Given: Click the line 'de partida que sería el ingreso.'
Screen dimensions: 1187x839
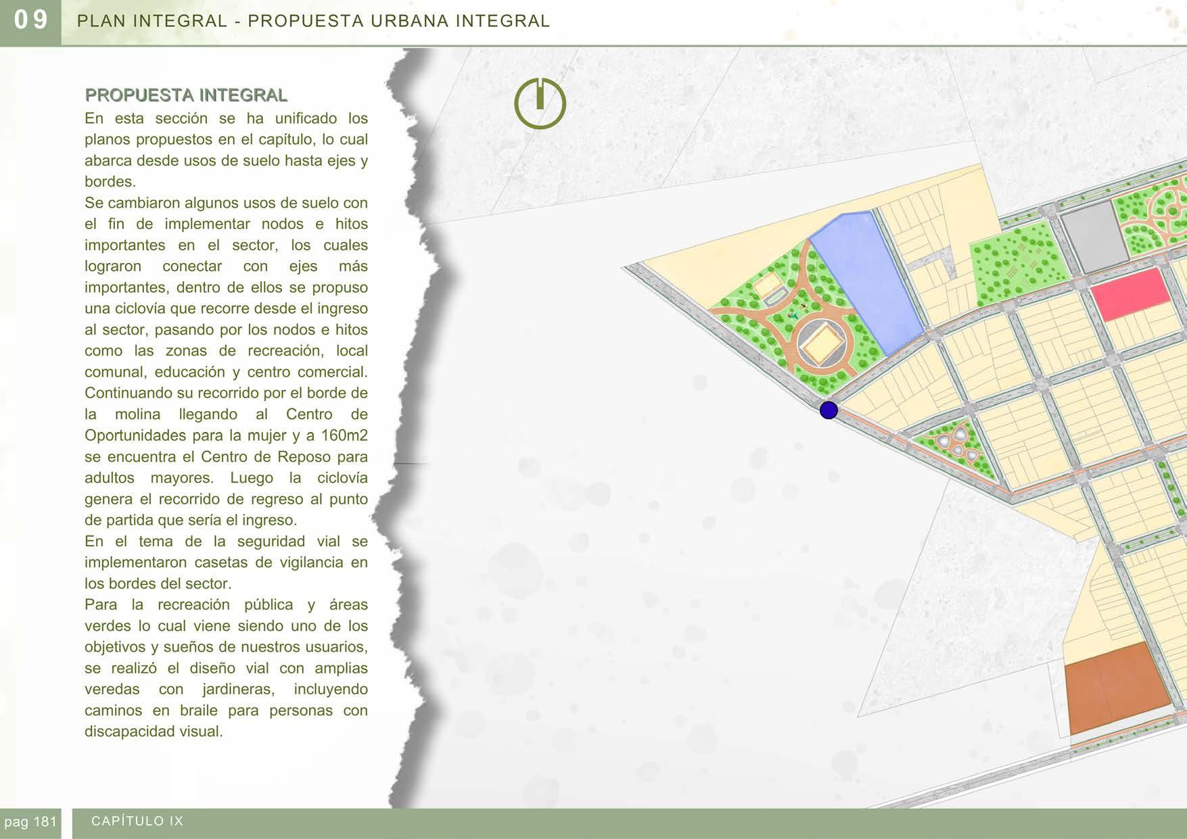Looking at the screenshot, I should click(191, 521).
